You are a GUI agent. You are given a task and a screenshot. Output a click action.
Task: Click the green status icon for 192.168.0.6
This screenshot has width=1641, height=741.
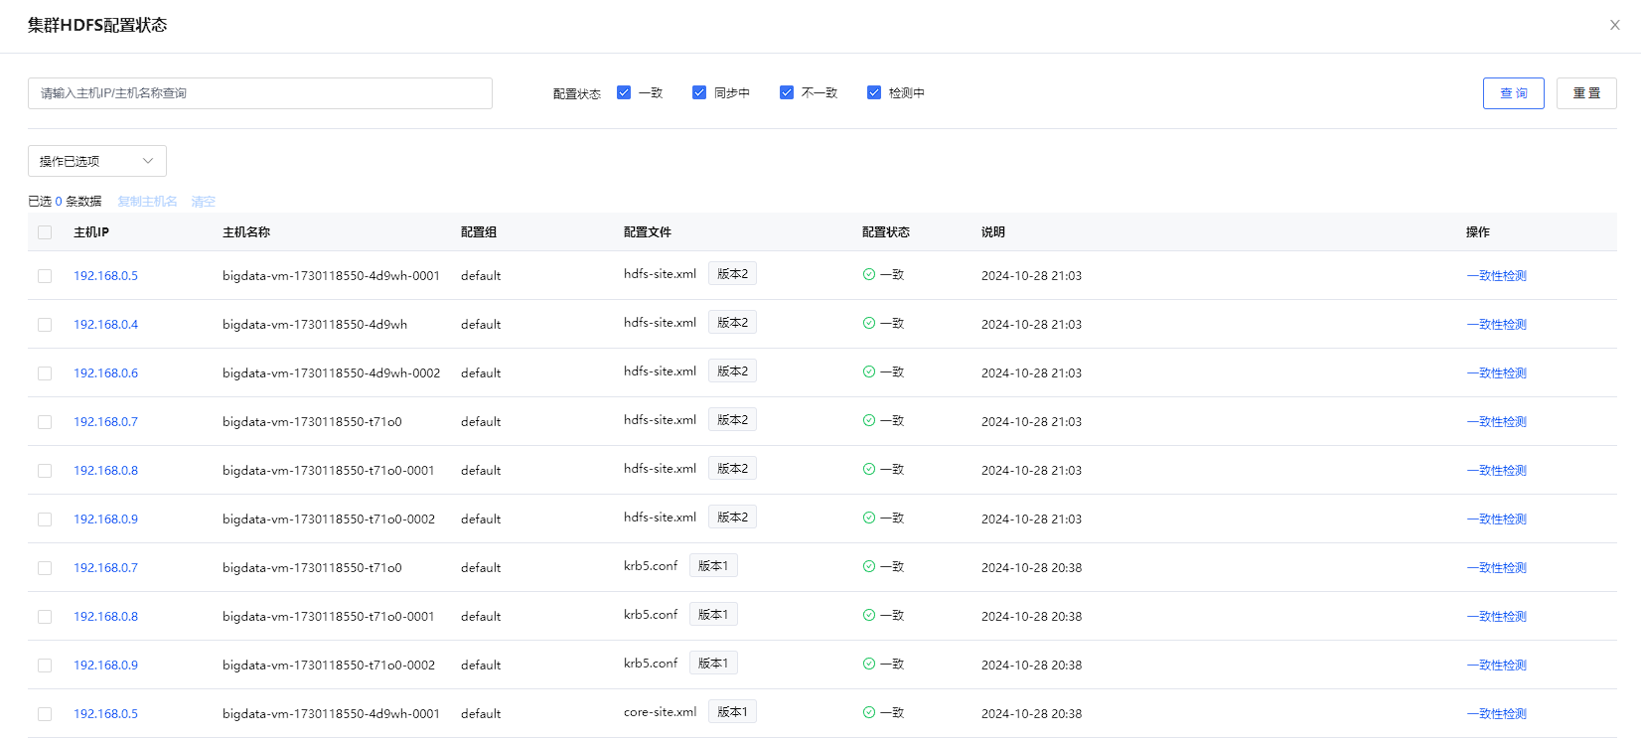point(869,371)
